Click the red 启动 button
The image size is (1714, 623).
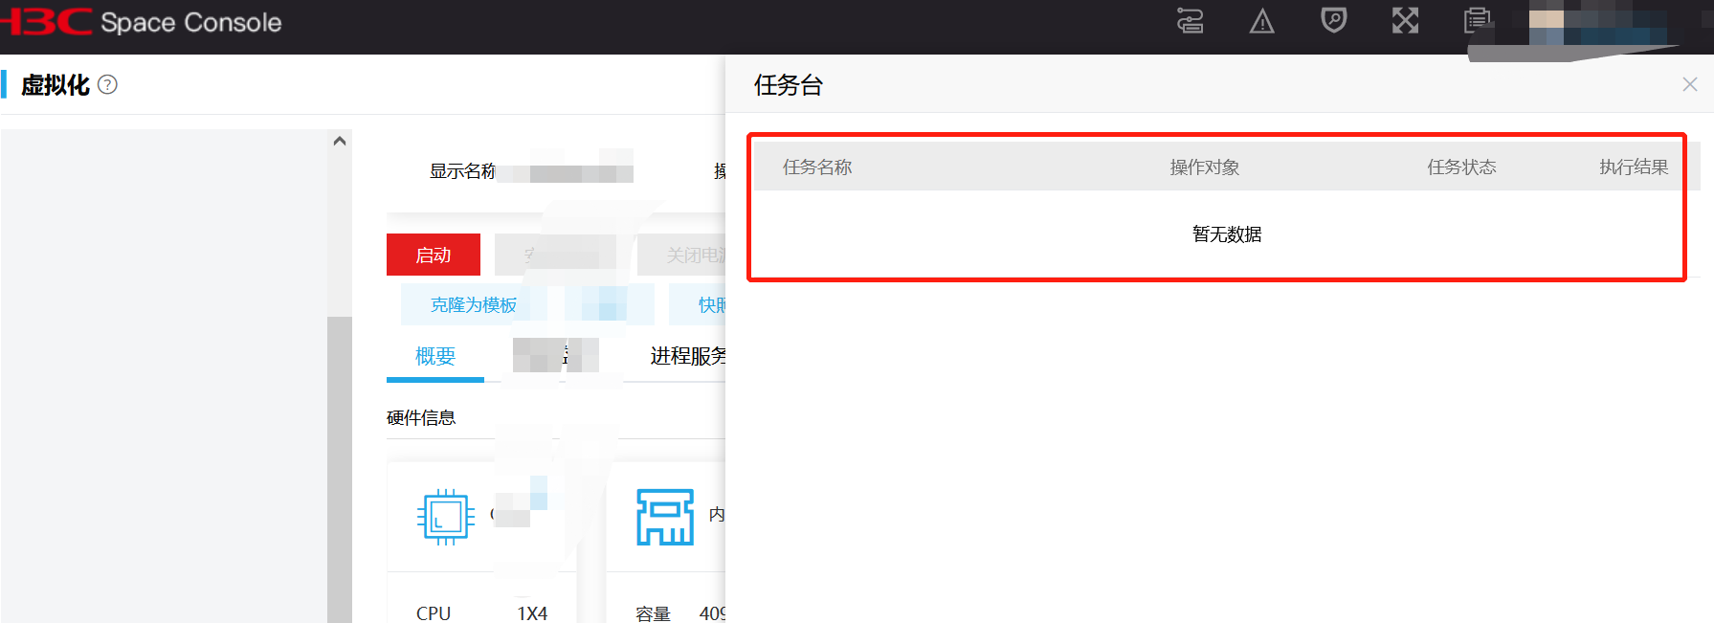click(434, 255)
